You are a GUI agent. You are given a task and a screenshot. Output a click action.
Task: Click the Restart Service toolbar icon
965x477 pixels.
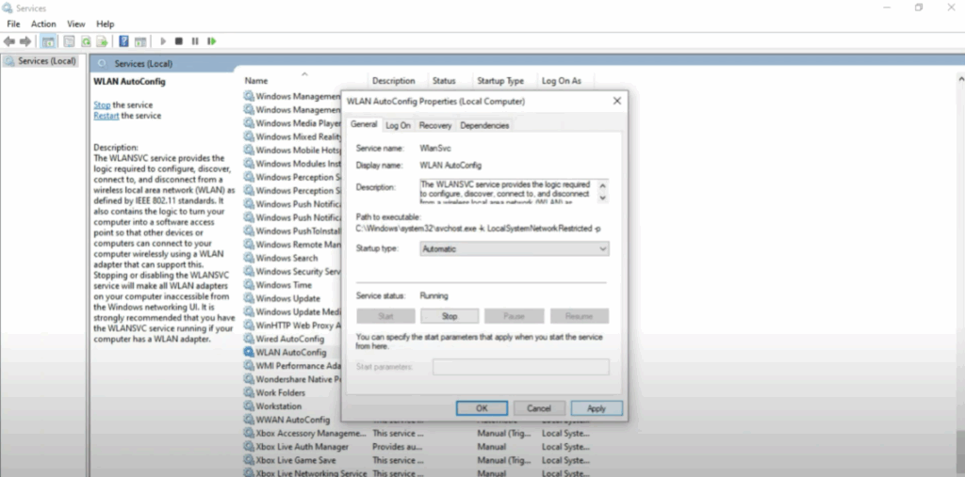(x=212, y=41)
